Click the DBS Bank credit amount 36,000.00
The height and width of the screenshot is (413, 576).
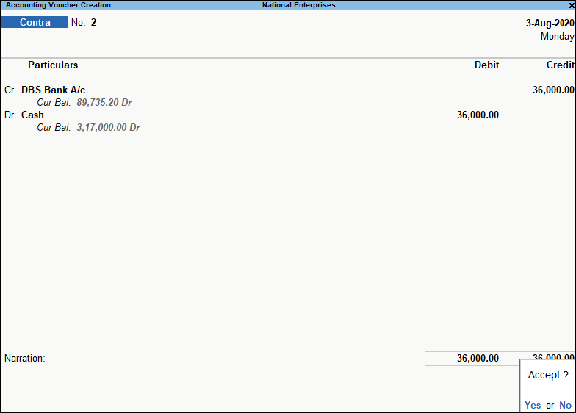click(x=553, y=90)
